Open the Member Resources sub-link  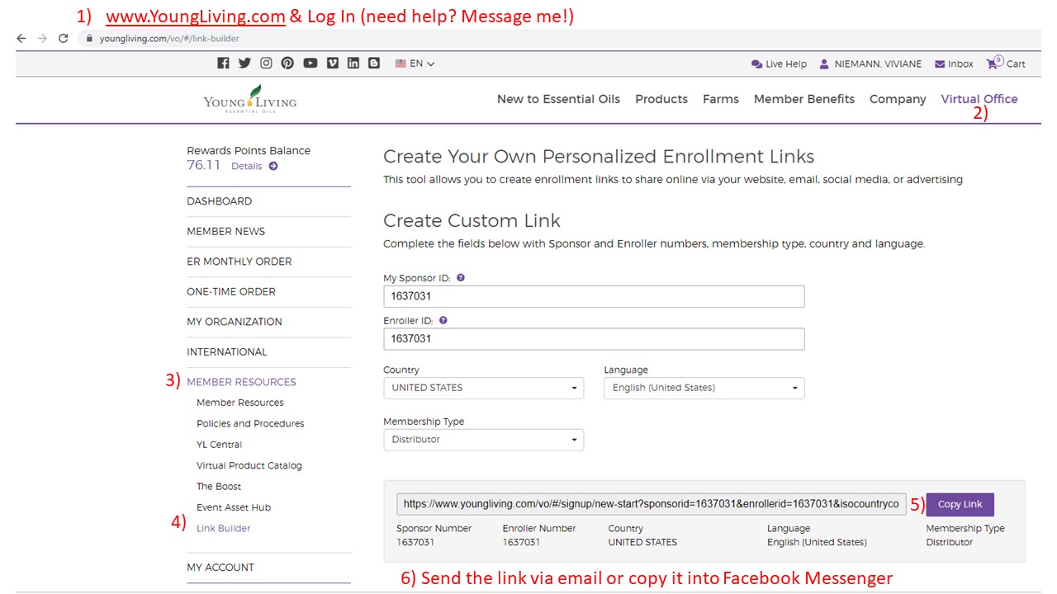(x=240, y=403)
